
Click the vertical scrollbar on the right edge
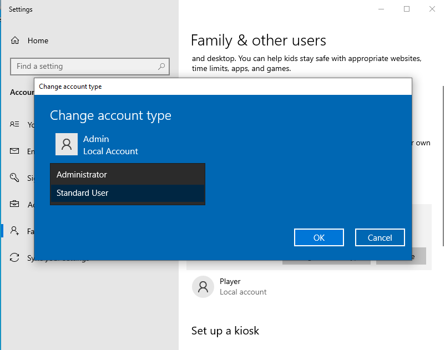click(x=442, y=166)
